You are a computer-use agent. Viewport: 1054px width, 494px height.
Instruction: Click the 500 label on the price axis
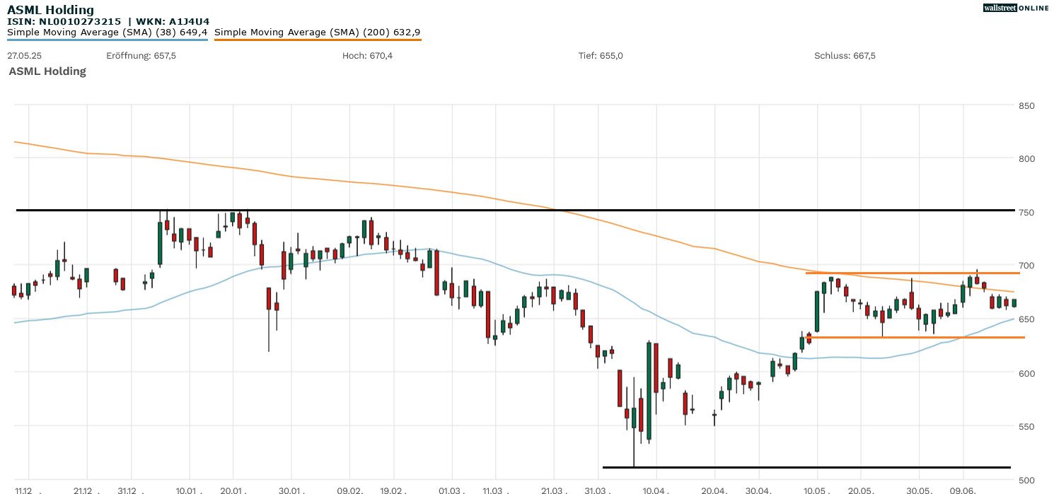[x=1026, y=481]
